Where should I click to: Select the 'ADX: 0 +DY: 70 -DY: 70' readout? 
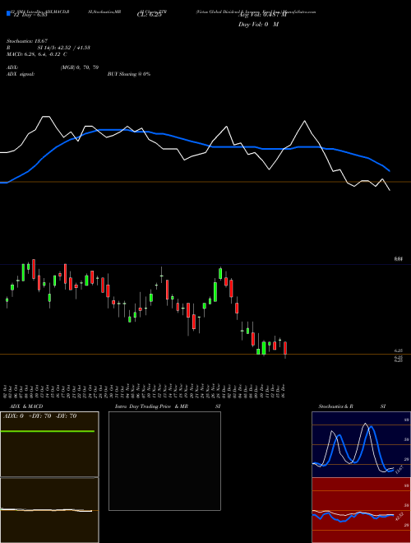pyautogui.click(x=39, y=416)
